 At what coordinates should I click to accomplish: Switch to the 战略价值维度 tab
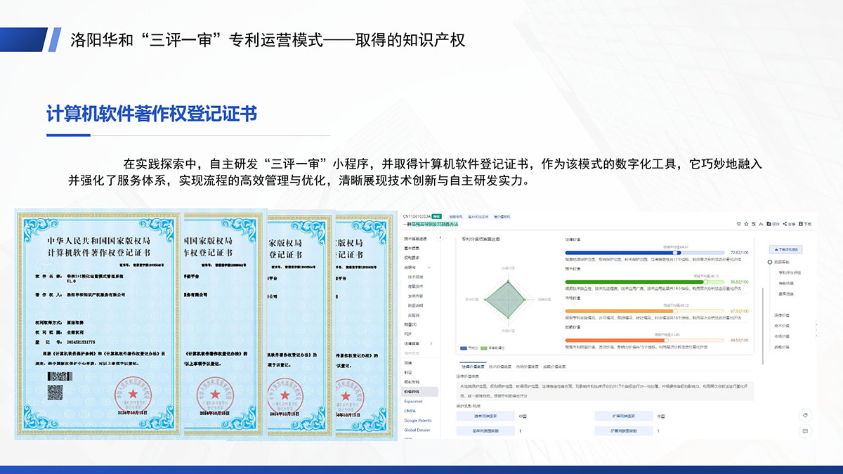[x=556, y=366]
